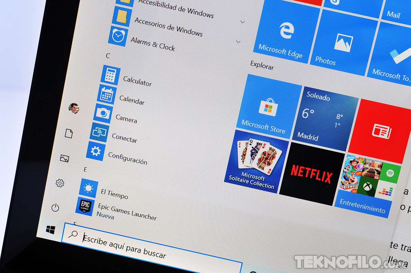Launch the Camera app icon
Image resolution: width=411 pixels, height=273 pixels.
tap(103, 113)
